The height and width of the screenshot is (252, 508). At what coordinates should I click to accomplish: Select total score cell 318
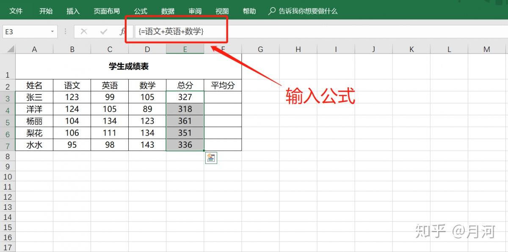click(x=185, y=109)
